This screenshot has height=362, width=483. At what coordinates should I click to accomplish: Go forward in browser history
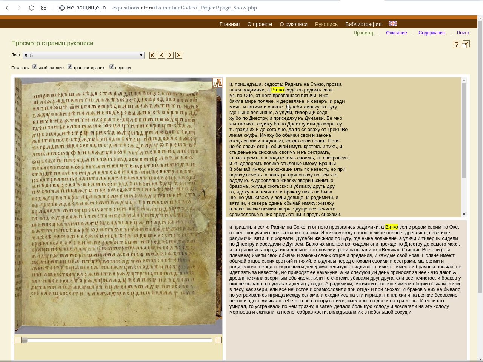point(19,8)
